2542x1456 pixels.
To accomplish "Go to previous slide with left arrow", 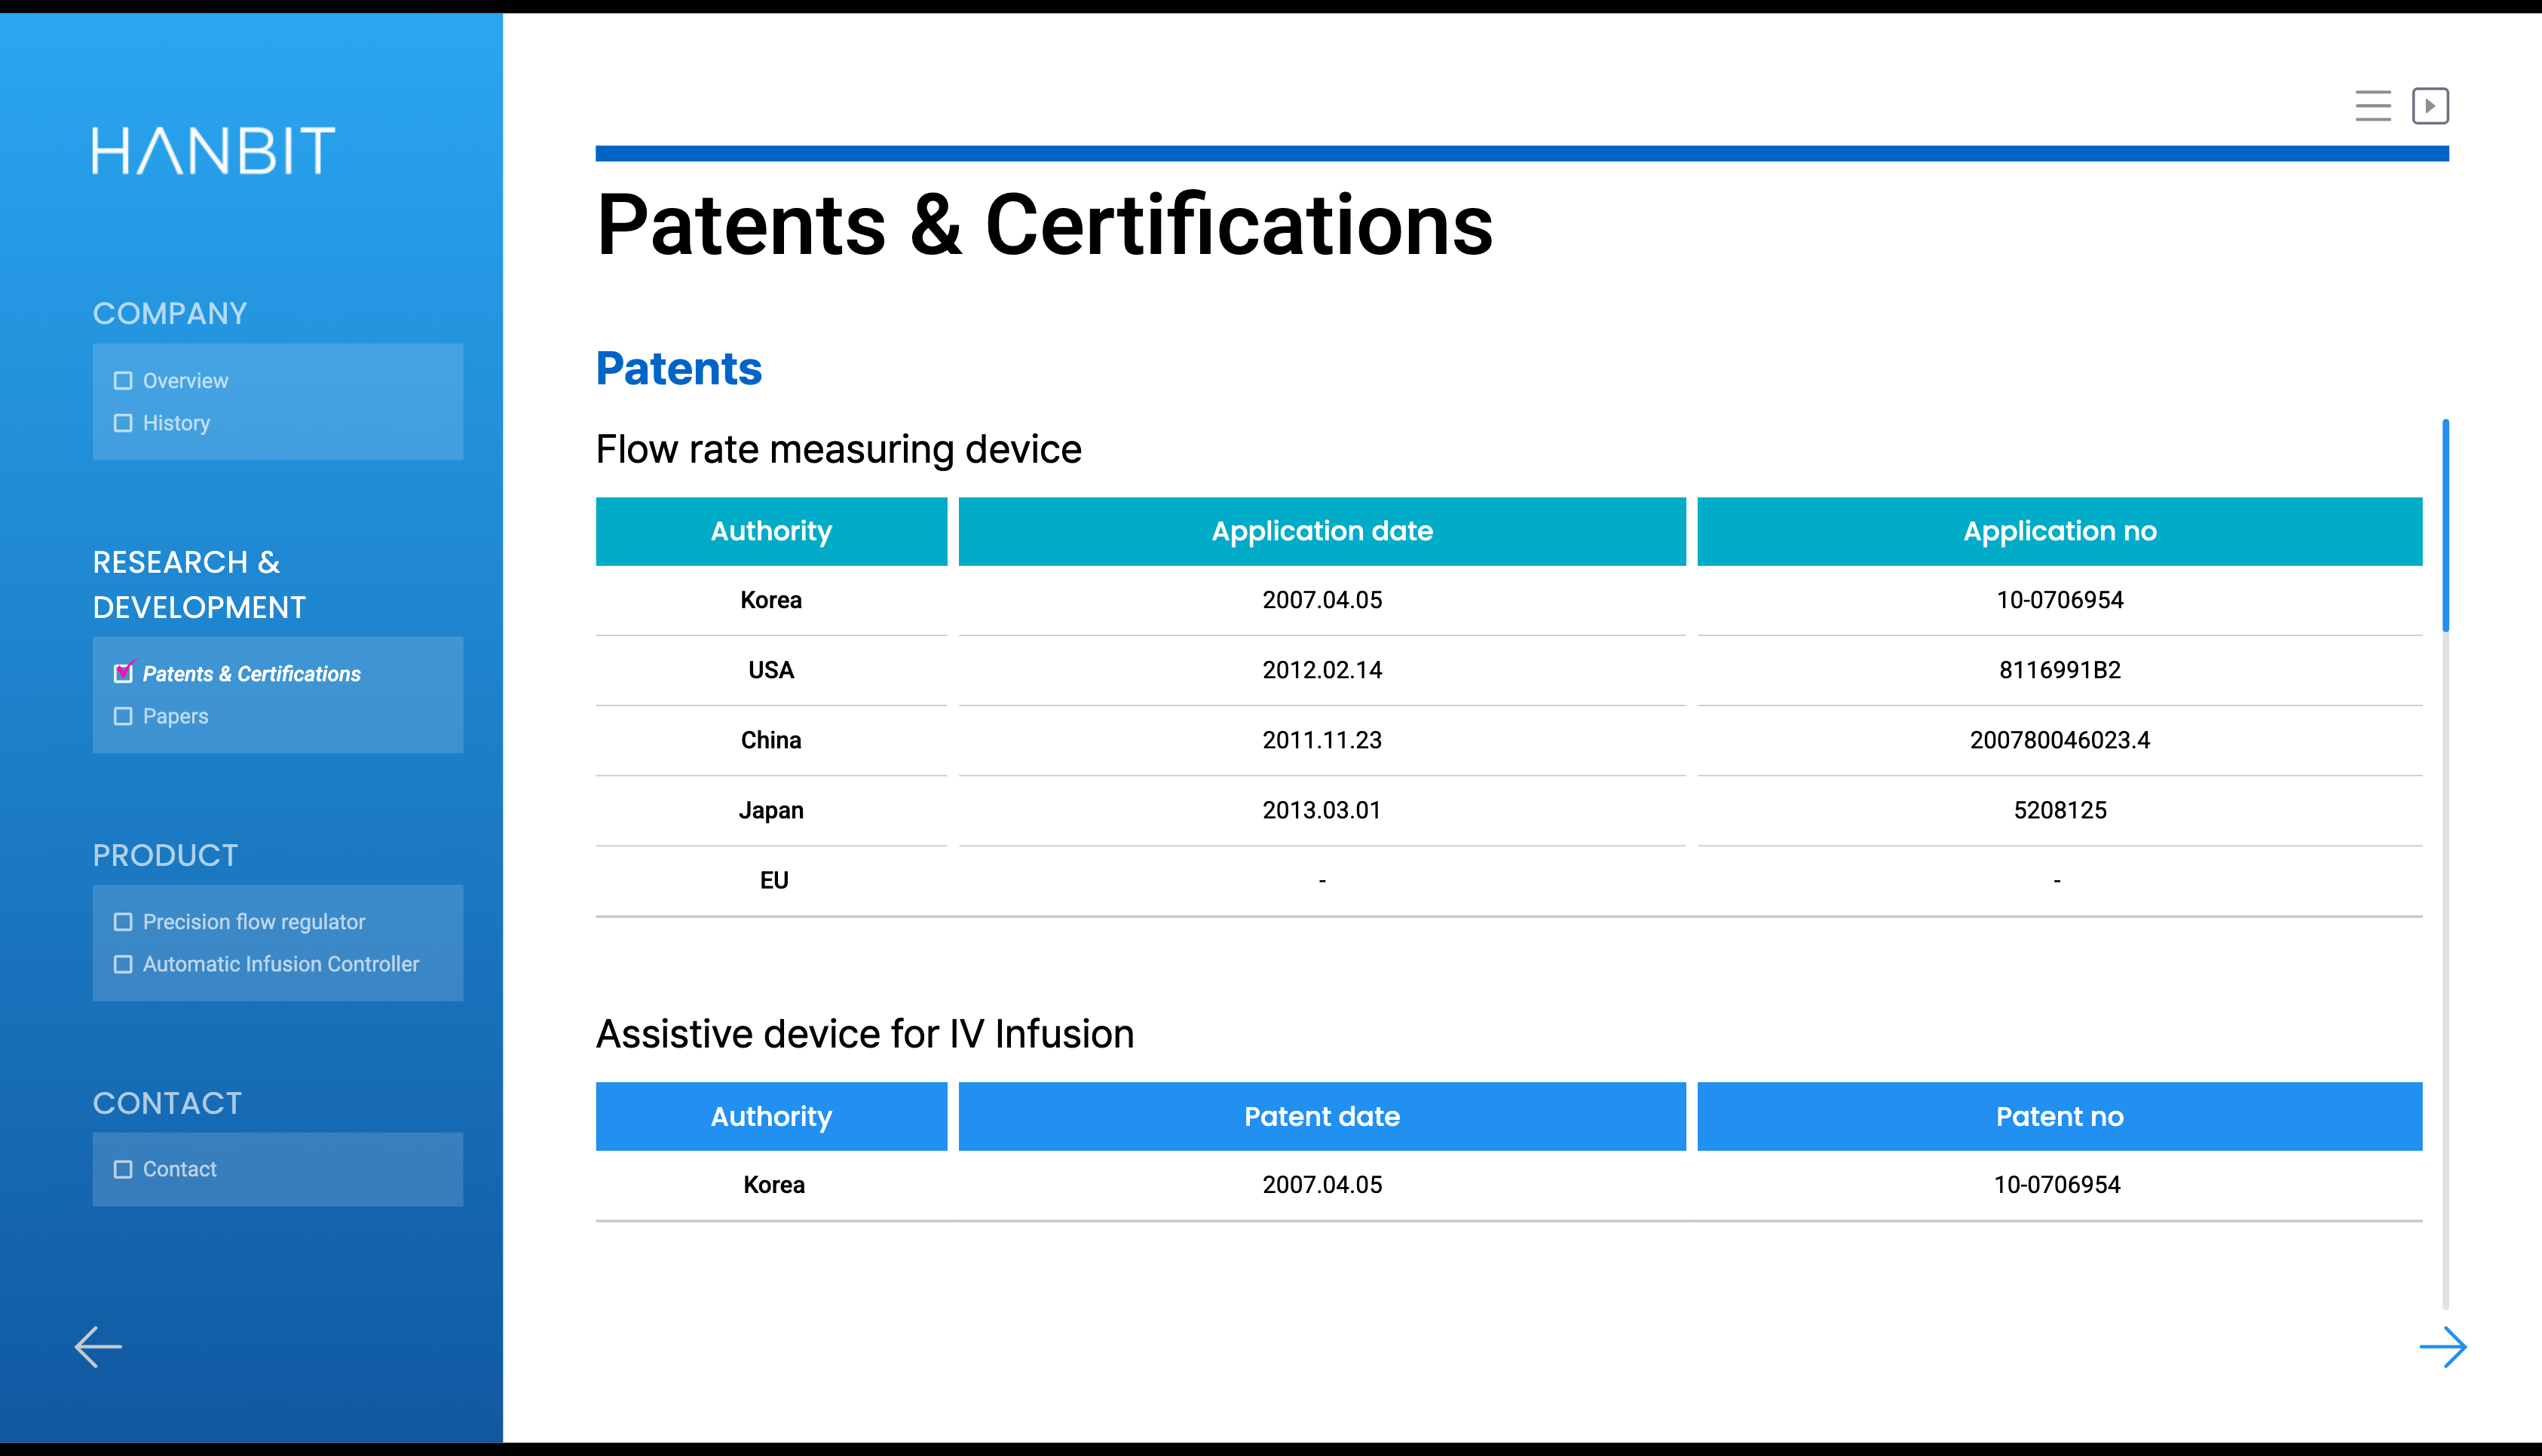I will click(x=98, y=1347).
